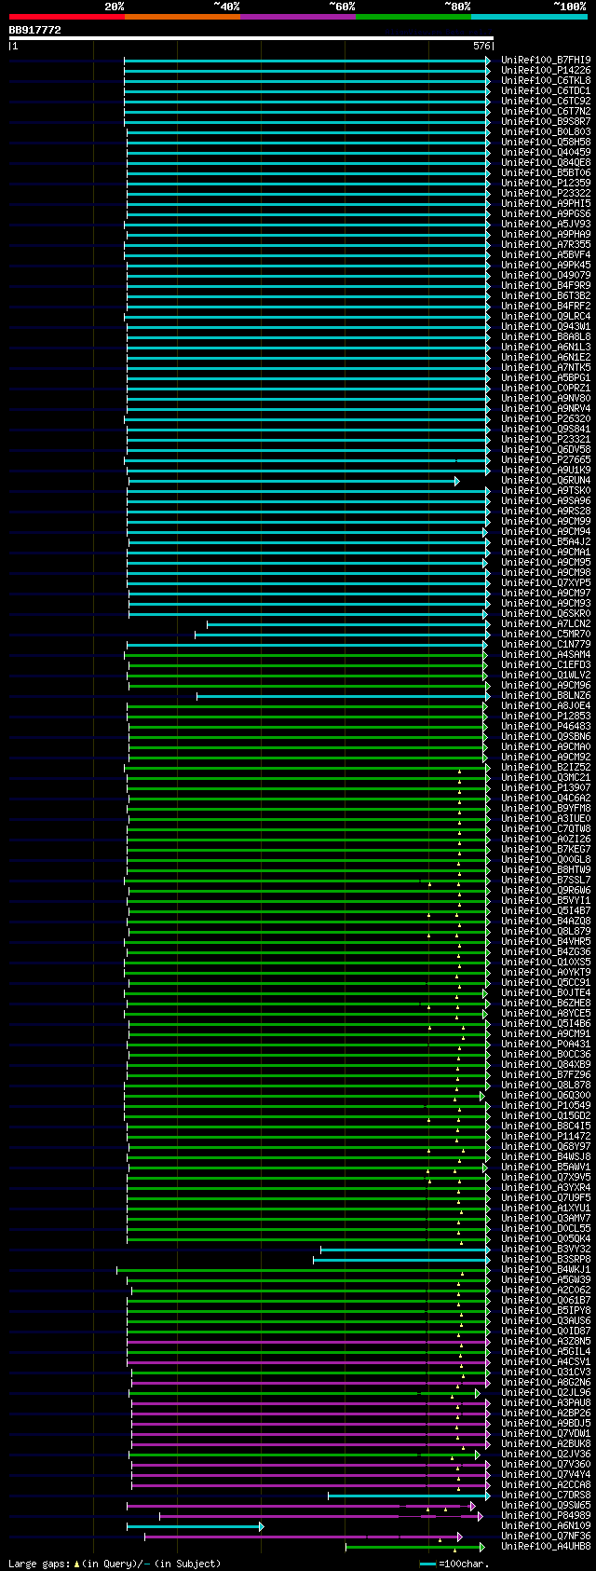
Task: Click the cyan =100char. scale key at bottom
Action: tap(428, 1564)
